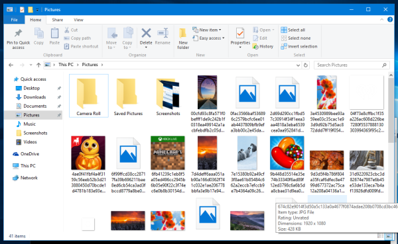The height and width of the screenshot is (244, 398).
Task: Open the File menu tab
Action: click(14, 20)
